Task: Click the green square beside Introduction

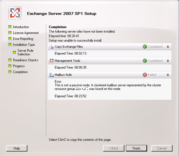Action: point(10,27)
